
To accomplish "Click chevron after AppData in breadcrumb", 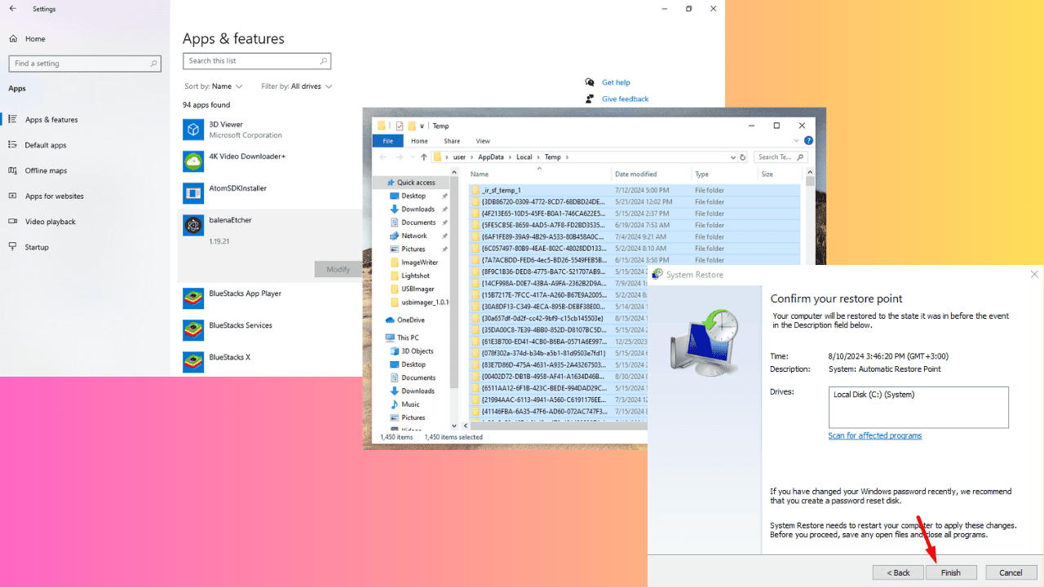I will (510, 157).
